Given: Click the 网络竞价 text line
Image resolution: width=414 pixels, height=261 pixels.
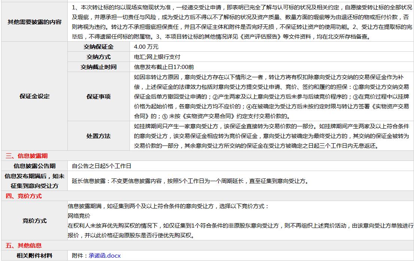Looking at the screenshot, I should click(79, 216).
